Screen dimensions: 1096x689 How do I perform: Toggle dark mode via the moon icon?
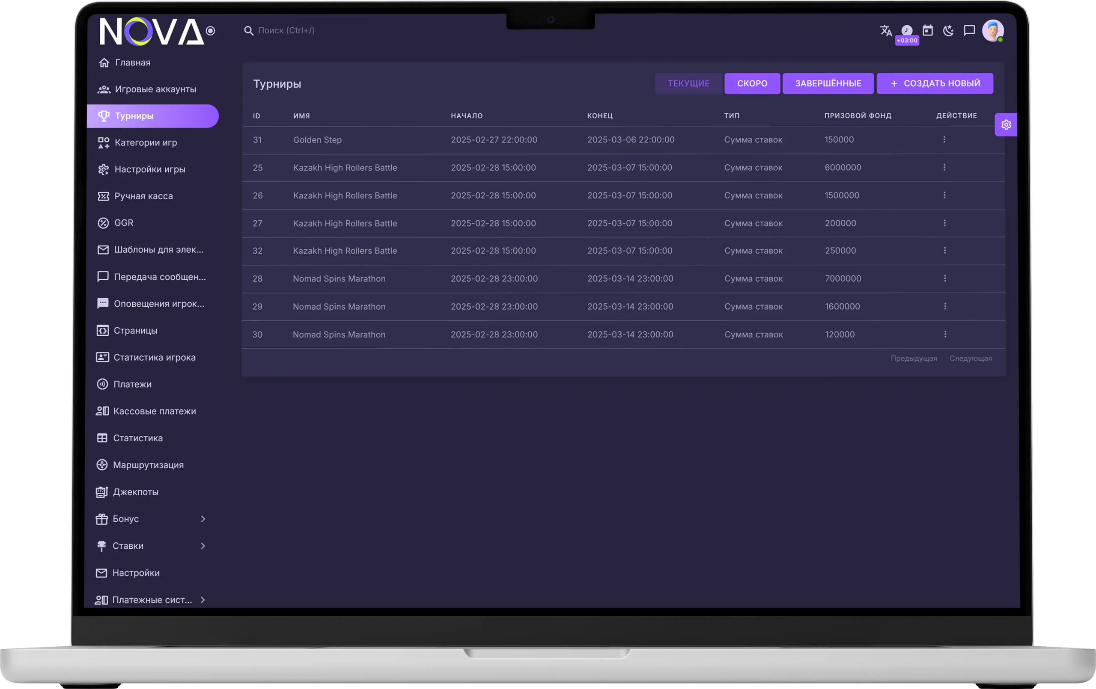pyautogui.click(x=949, y=30)
